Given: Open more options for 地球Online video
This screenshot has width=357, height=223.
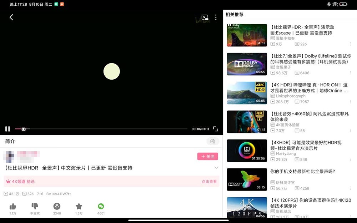Looking at the screenshot, I should [x=351, y=102].
